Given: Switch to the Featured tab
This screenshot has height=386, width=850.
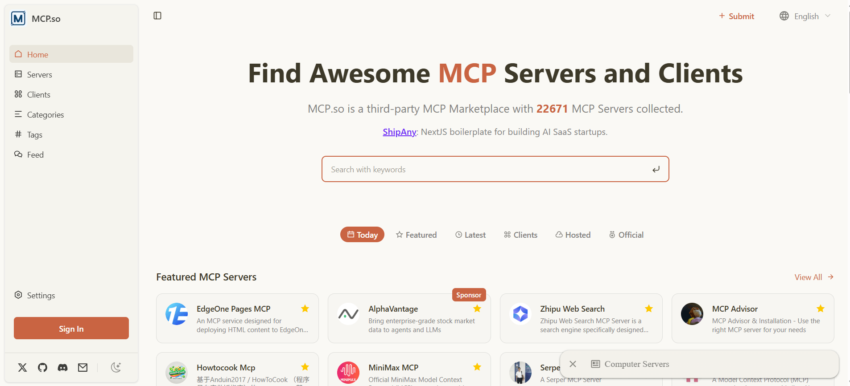Looking at the screenshot, I should 417,235.
